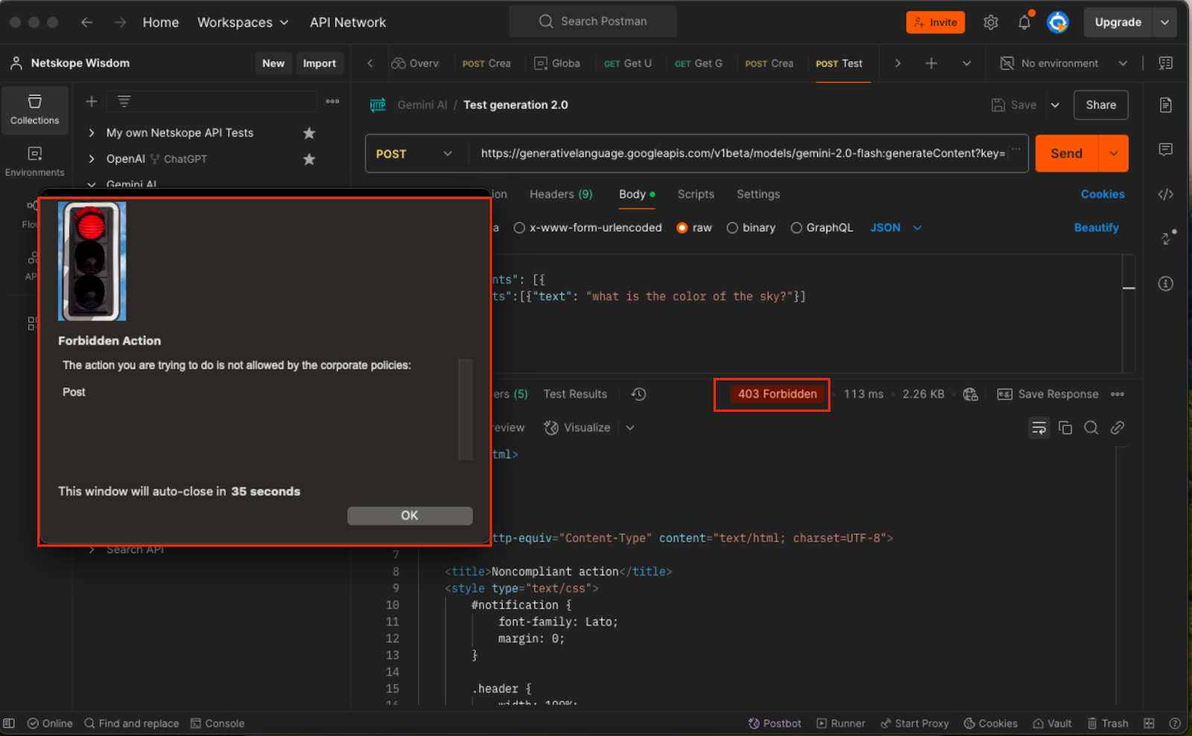Open the Visualize options dropdown arrow
This screenshot has height=736, width=1192.
tap(630, 428)
